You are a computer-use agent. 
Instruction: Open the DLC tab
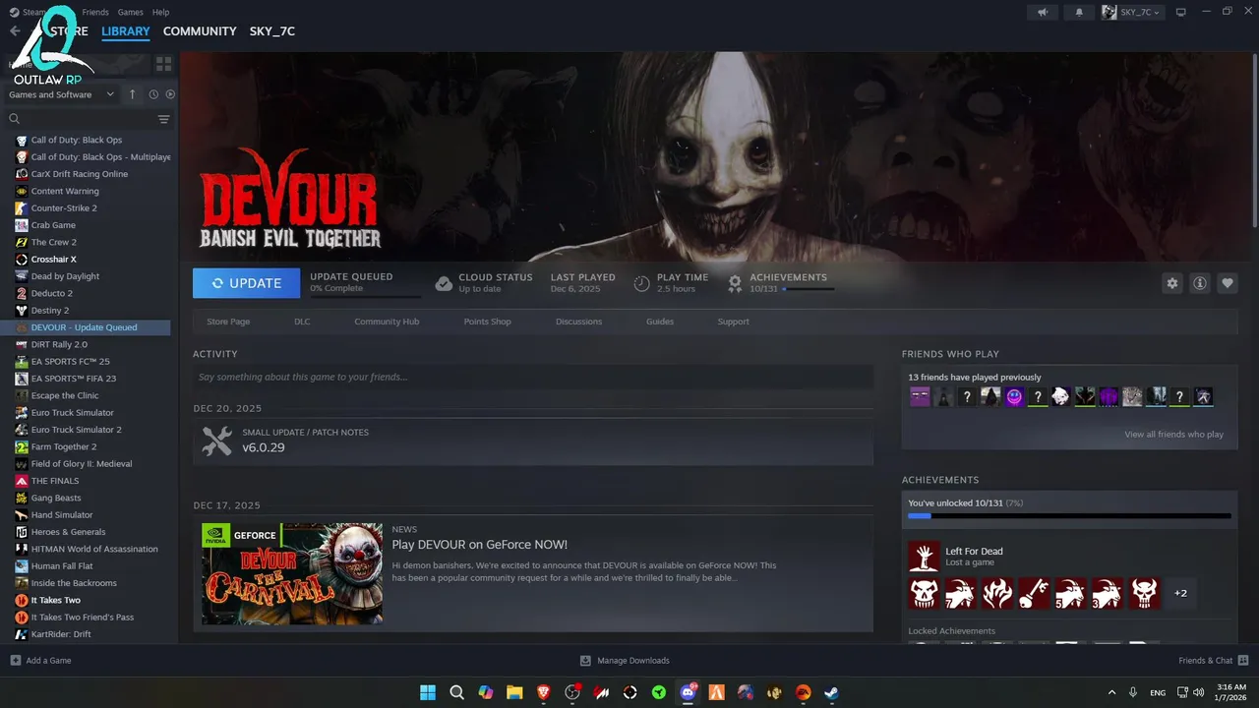[x=302, y=322]
